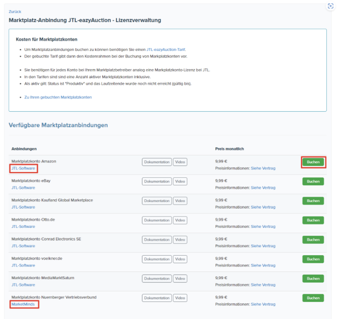Open Dokumentation for Conrad Electronics SE

157,239
